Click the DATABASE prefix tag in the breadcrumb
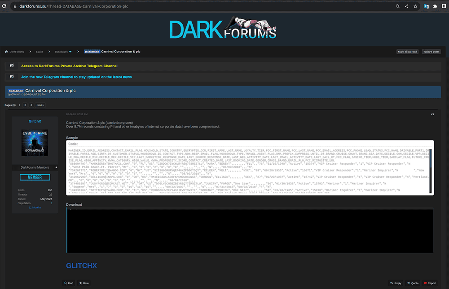This screenshot has width=449, height=289. [92, 52]
